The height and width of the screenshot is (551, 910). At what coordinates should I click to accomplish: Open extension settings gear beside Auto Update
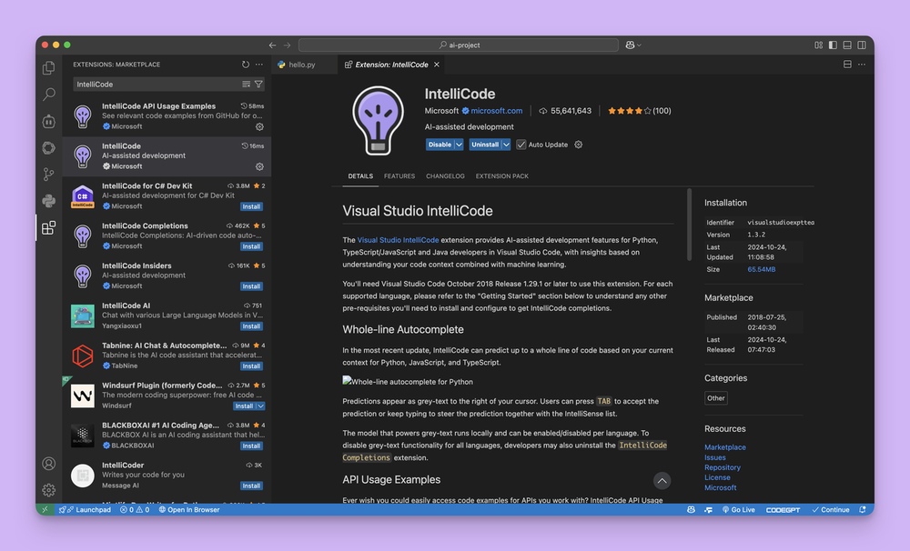(579, 145)
